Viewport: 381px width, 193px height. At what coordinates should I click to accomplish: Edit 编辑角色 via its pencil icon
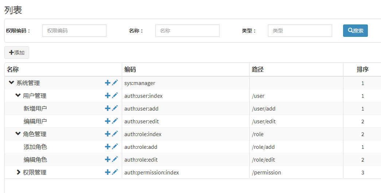coord(115,159)
